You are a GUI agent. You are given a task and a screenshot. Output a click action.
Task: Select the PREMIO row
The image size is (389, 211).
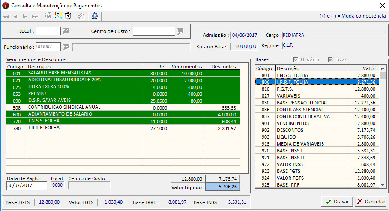(x=123, y=94)
